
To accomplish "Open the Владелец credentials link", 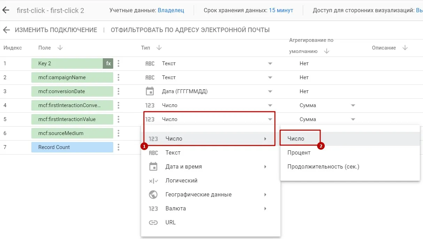I will coord(171,10).
